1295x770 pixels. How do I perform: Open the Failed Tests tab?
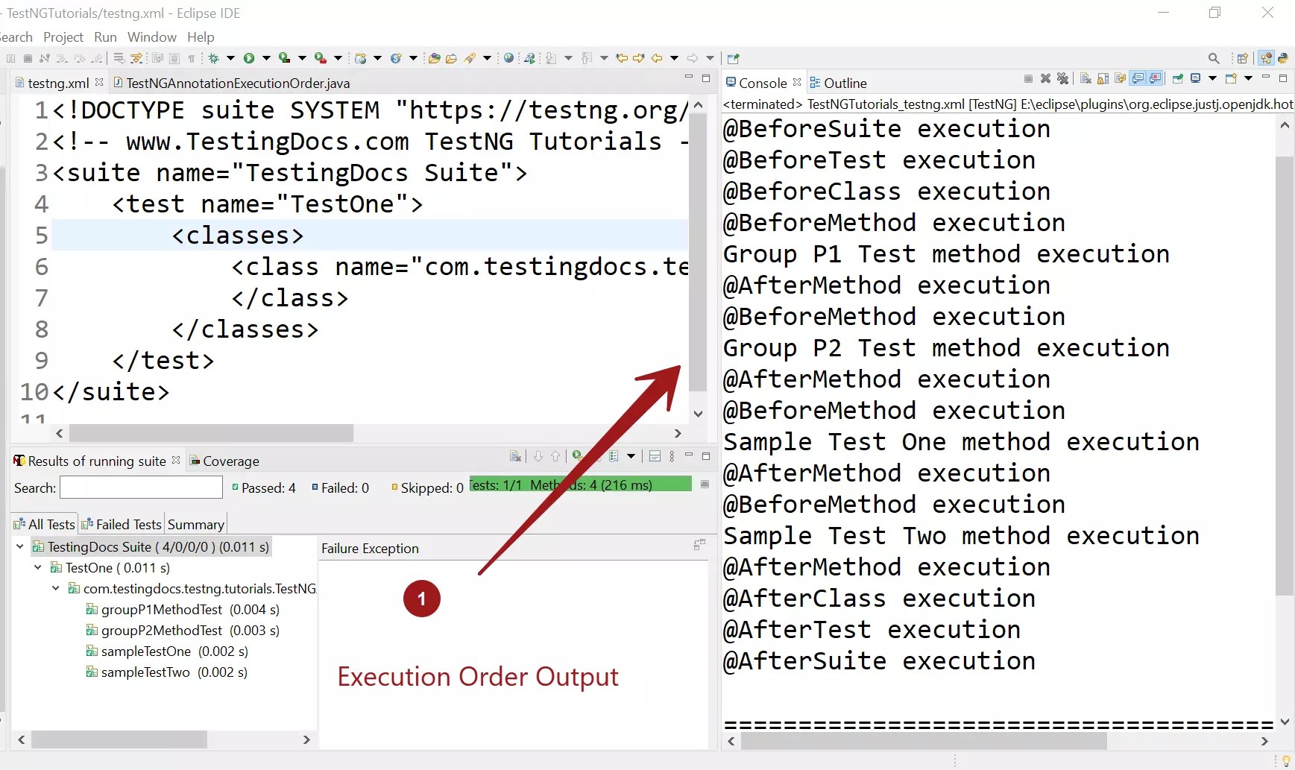[122, 525]
